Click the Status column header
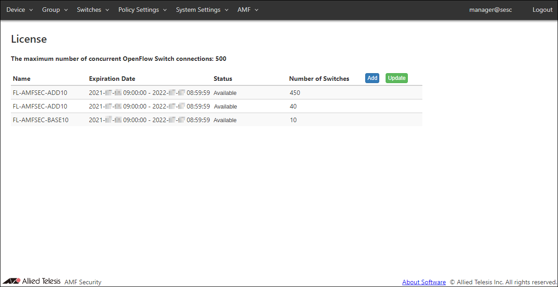The image size is (558, 287). click(223, 79)
